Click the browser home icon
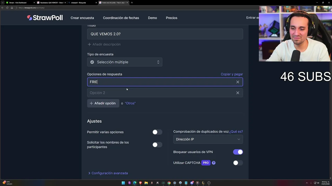This screenshot has height=186, width=332. pos(12,8)
